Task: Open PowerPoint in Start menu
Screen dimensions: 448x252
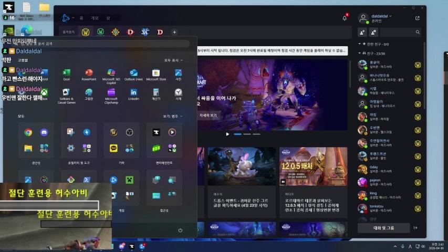Action: [x=88, y=73]
